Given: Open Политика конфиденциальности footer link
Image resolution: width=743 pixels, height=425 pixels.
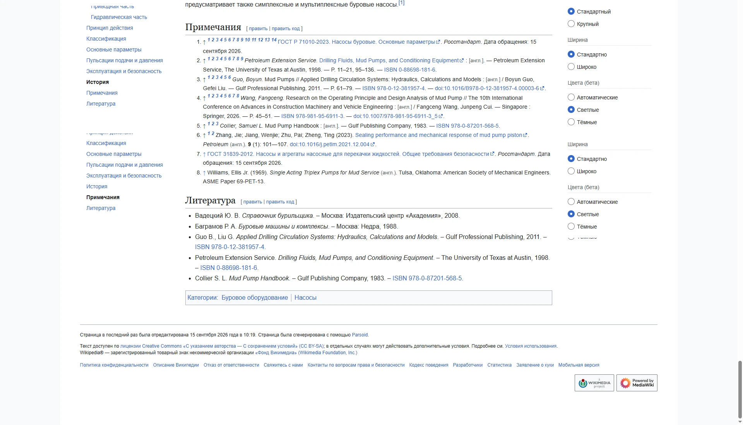Looking at the screenshot, I should [114, 365].
